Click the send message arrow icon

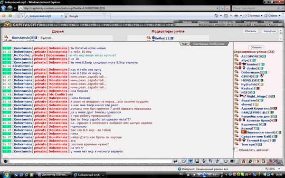point(175,161)
